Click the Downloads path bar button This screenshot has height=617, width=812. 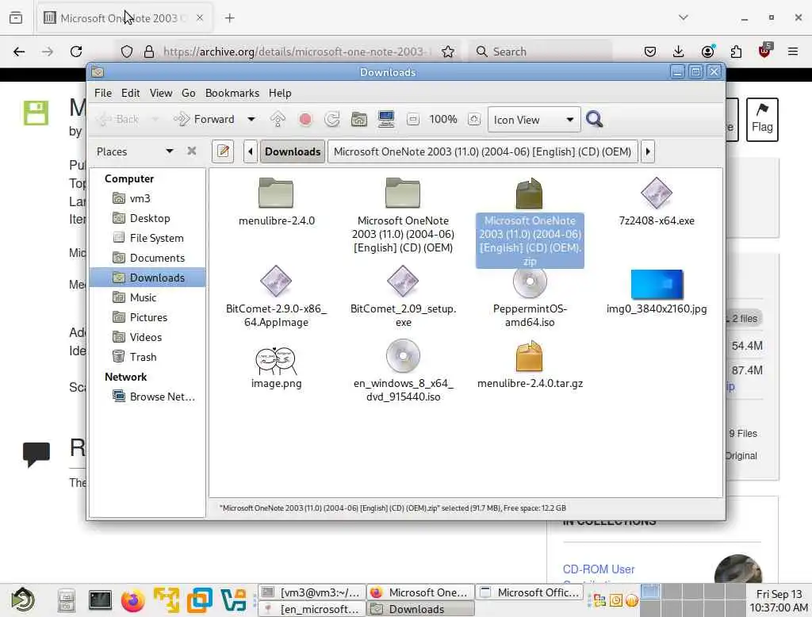(293, 151)
